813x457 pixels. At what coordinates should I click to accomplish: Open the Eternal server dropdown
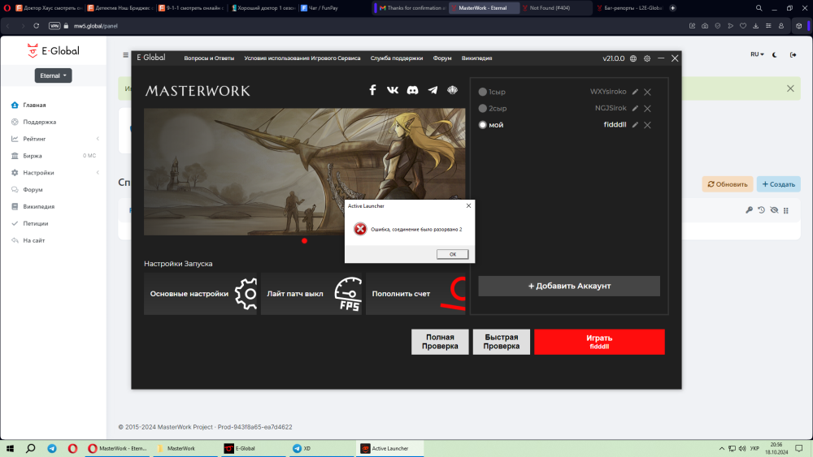click(x=54, y=75)
